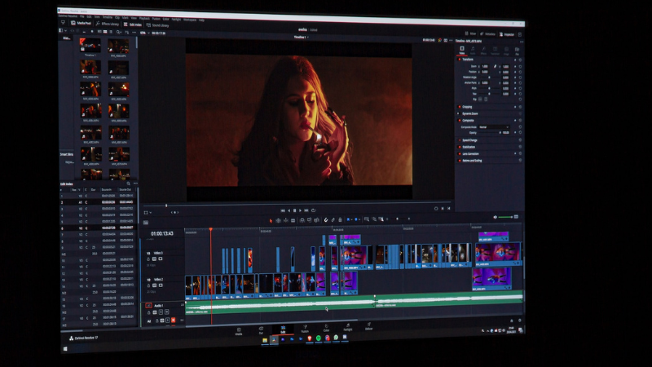Adjust the monitor volume slider
The height and width of the screenshot is (367, 652).
click(x=505, y=217)
